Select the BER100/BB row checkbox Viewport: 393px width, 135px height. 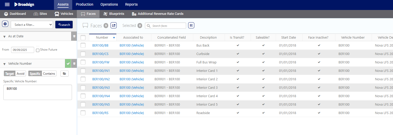[83, 46]
